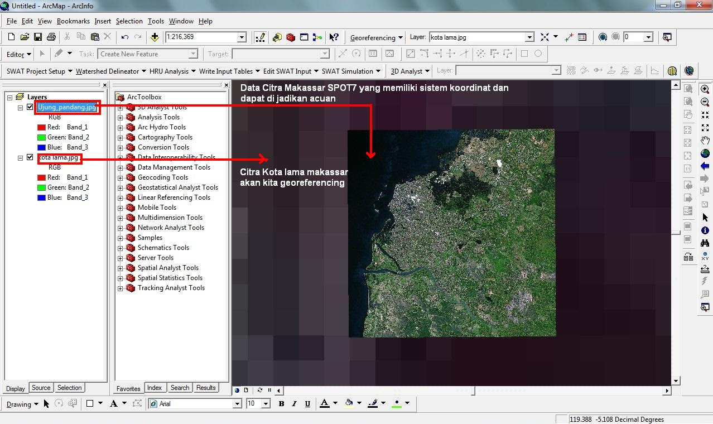Open the File menu
The image size is (713, 424).
pos(12,21)
